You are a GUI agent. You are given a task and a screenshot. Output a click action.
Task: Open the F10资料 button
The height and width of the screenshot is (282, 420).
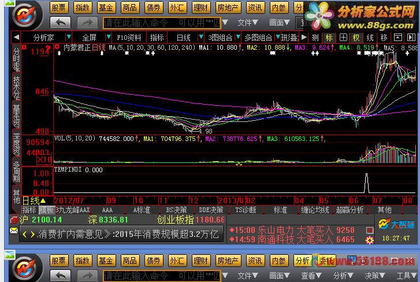[x=129, y=38]
